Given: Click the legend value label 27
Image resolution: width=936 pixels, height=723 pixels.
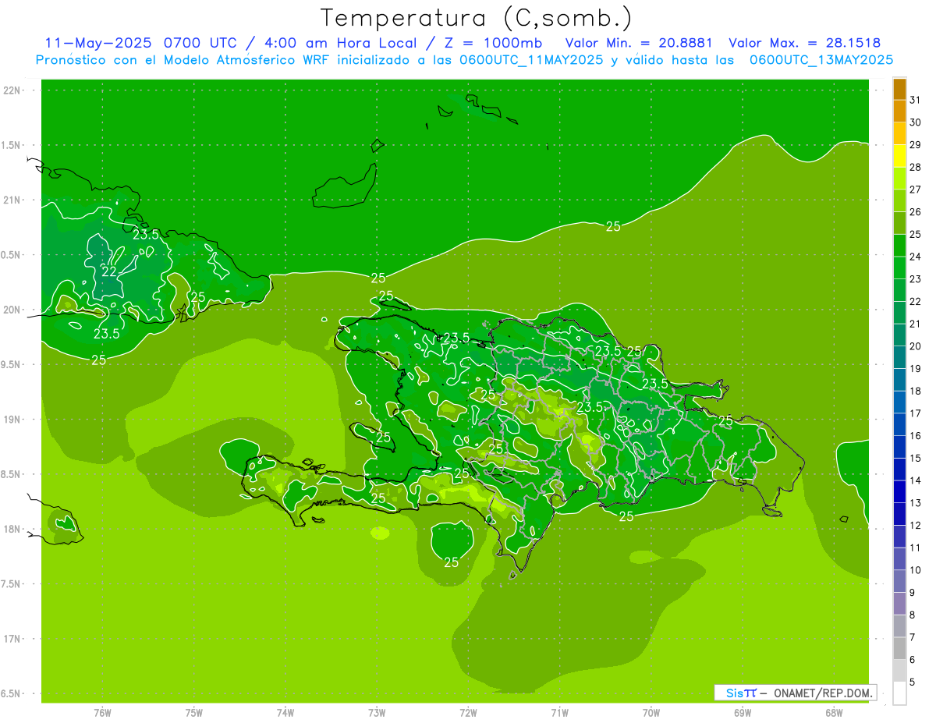Looking at the screenshot, I should click(915, 190).
